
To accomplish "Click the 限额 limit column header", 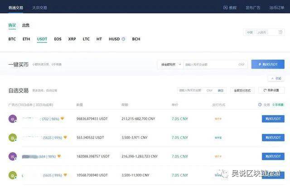I will 125,105.
